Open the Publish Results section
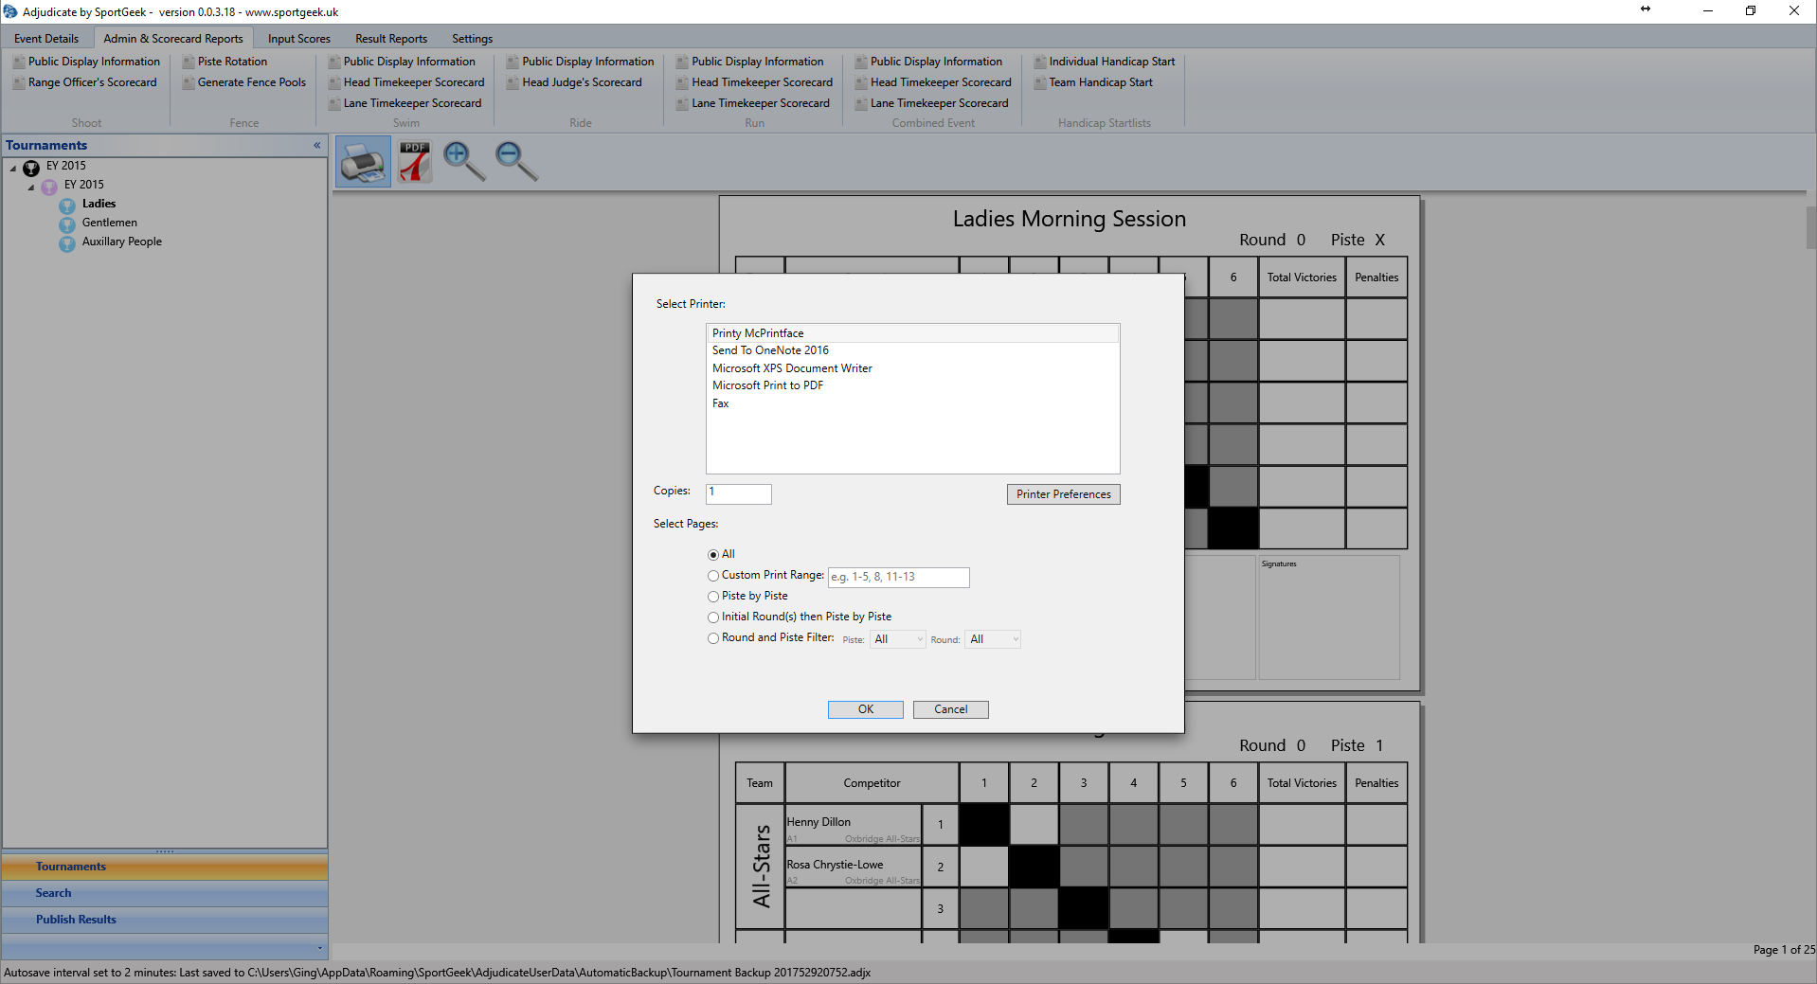The height and width of the screenshot is (984, 1817). pyautogui.click(x=165, y=920)
